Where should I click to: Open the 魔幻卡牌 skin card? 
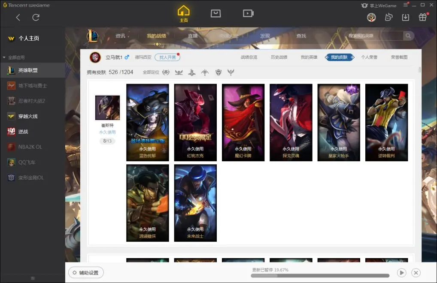click(x=243, y=123)
